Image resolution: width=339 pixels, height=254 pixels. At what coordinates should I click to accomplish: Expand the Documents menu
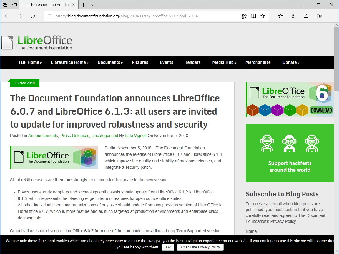click(110, 62)
